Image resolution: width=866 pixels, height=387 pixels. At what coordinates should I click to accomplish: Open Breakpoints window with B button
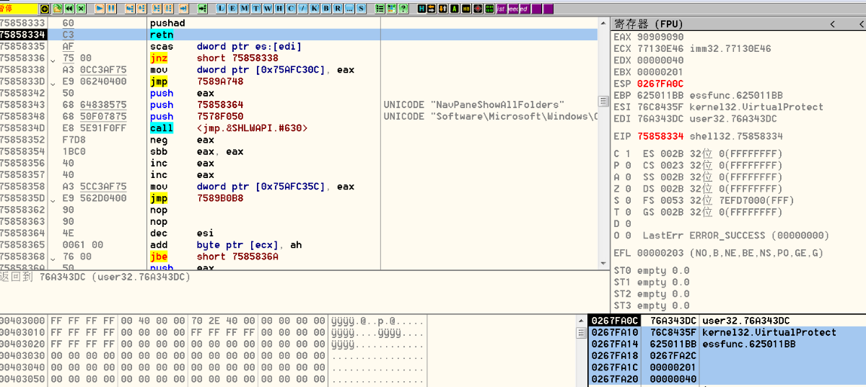coord(326,8)
